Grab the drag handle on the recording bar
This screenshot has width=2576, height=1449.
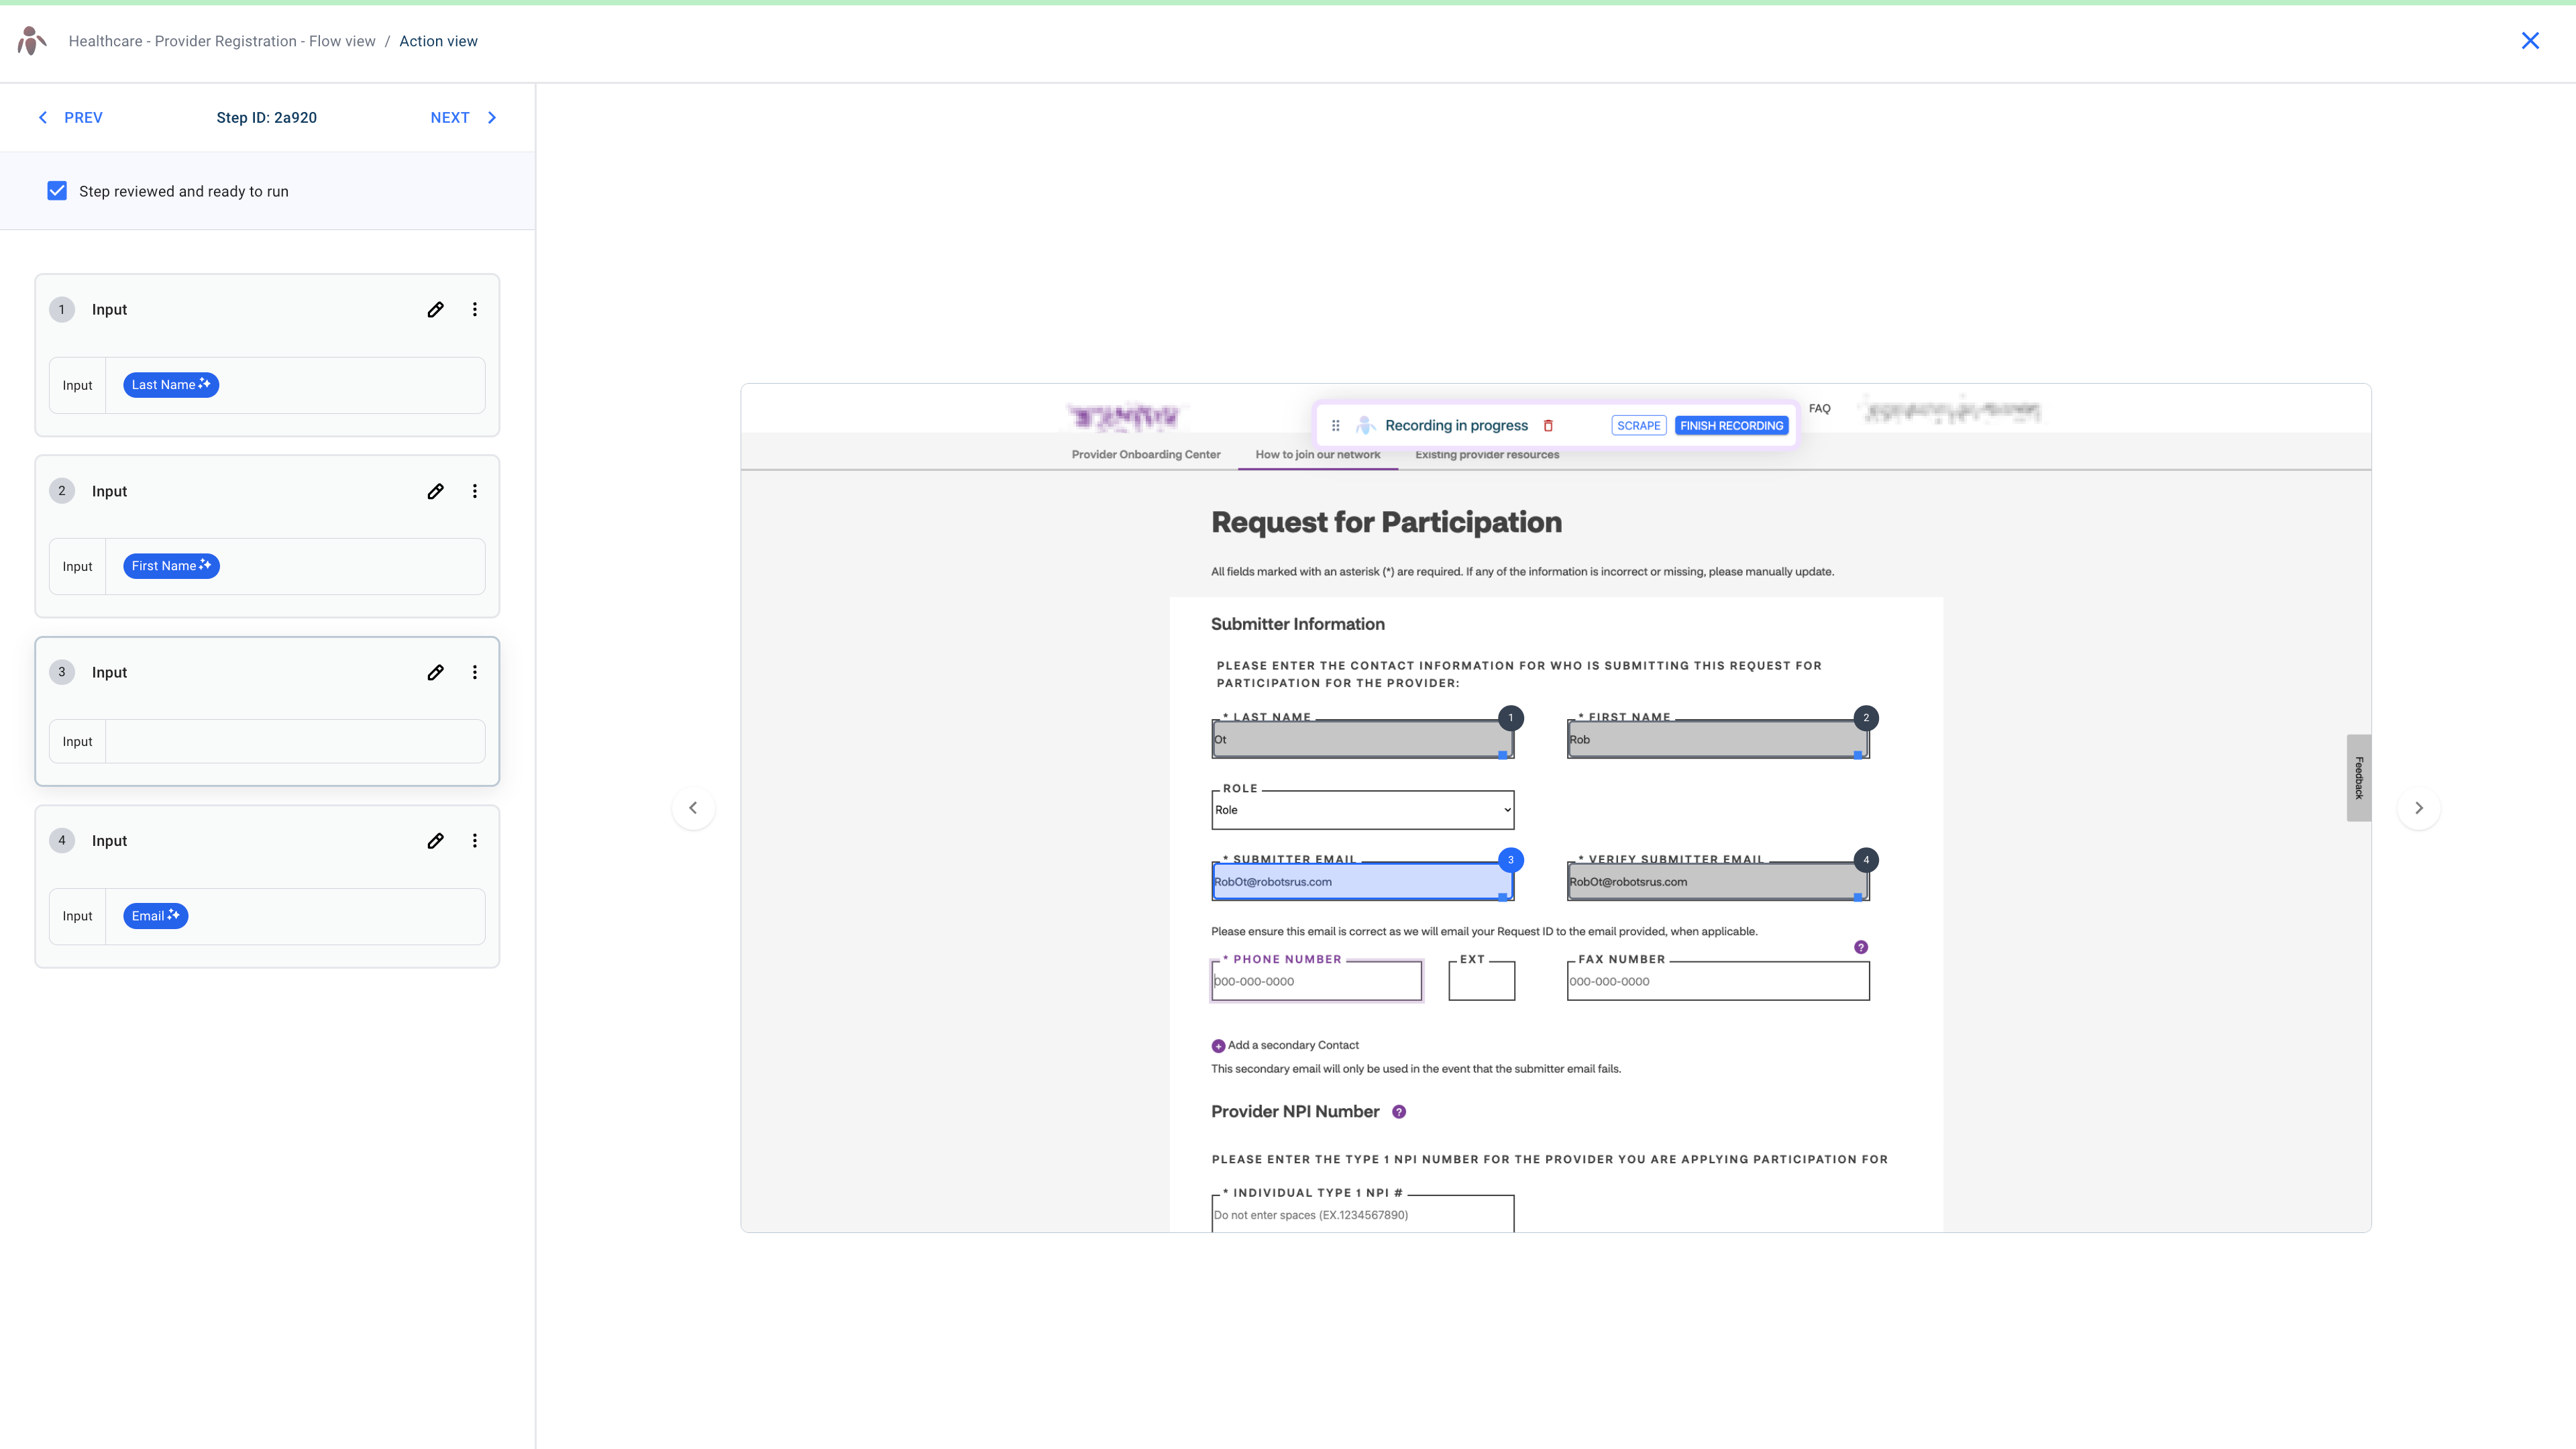(x=1336, y=425)
